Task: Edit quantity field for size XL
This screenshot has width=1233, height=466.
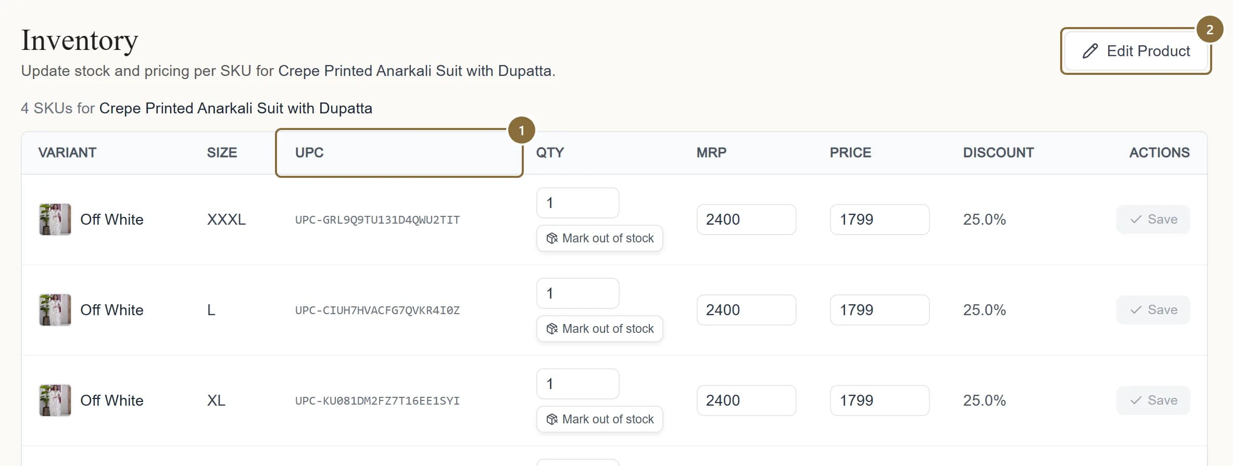Action: click(x=578, y=384)
